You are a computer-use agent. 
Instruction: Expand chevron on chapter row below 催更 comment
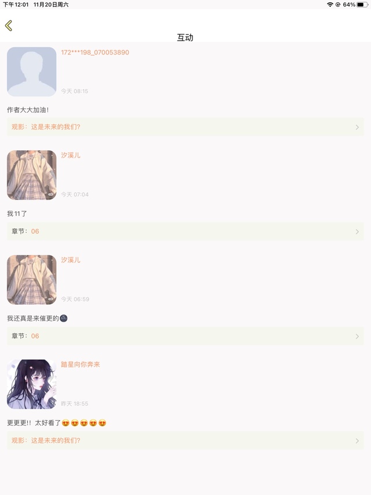[x=357, y=336]
